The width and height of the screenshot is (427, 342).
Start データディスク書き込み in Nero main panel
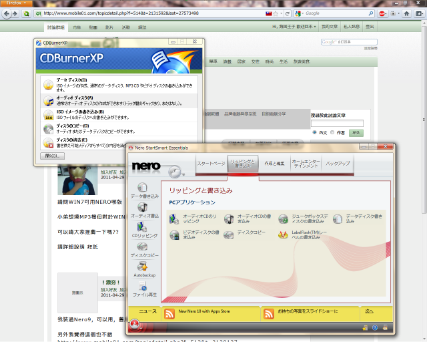tap(358, 218)
